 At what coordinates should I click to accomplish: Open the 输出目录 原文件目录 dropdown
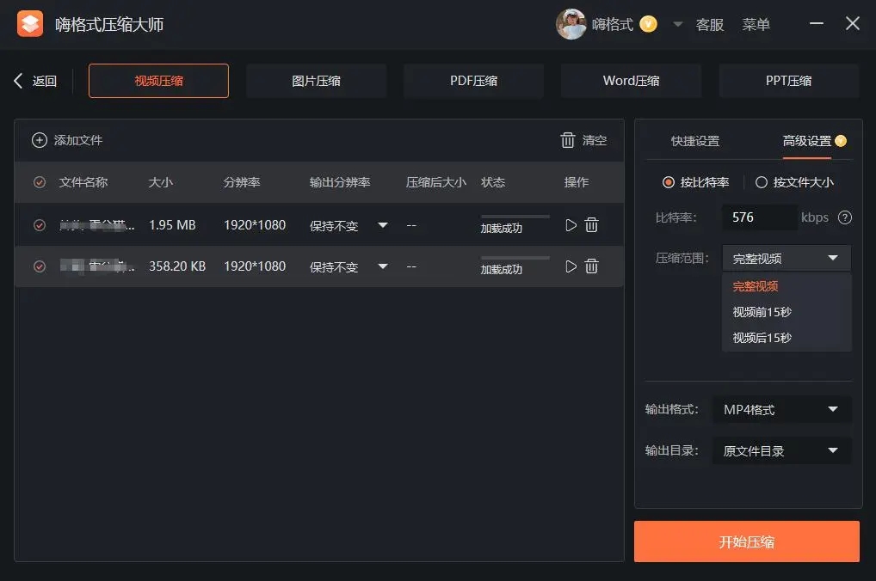tap(780, 450)
